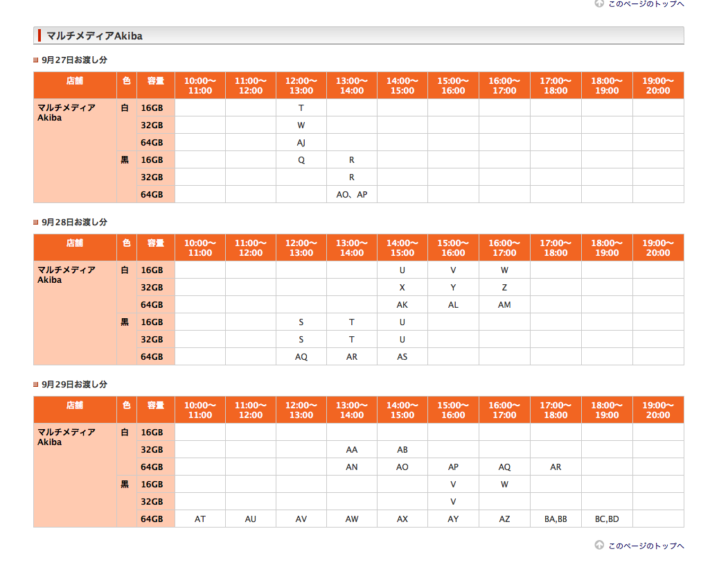Click the 黒 color cell in 9月27日 table

click(x=127, y=177)
